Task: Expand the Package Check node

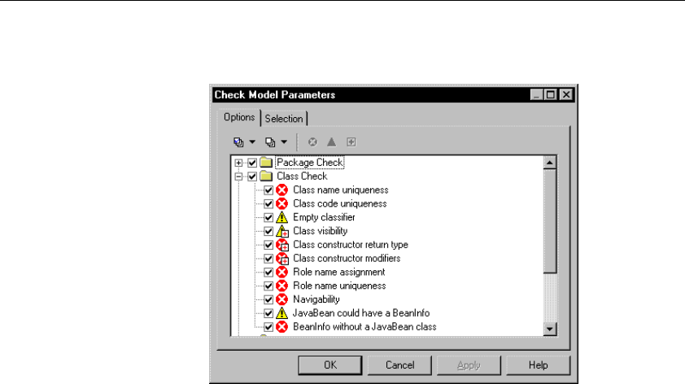Action: pos(238,163)
